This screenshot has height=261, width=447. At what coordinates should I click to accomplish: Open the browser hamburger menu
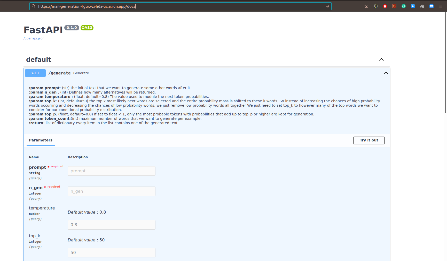tap(441, 6)
